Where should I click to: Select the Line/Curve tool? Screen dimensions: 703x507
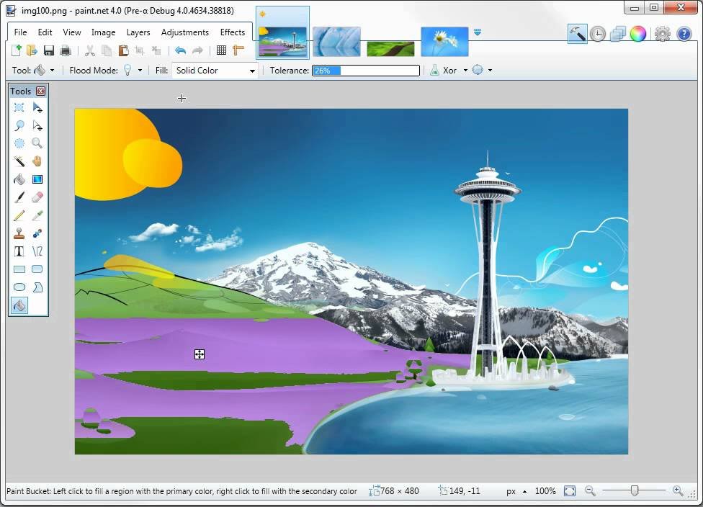(x=37, y=251)
